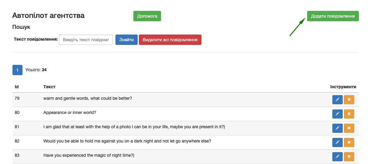Viewport: 374px width, 164px height.
Task: Click the message 'Have you experienced the magic of night time?)'
Action: click(x=89, y=156)
